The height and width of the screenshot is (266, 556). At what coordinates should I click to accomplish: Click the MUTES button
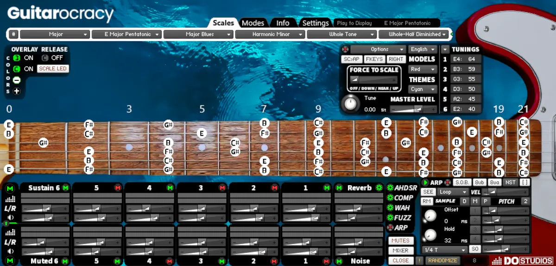(x=400, y=241)
